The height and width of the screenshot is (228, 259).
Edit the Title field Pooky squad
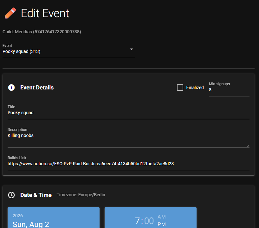(x=128, y=113)
